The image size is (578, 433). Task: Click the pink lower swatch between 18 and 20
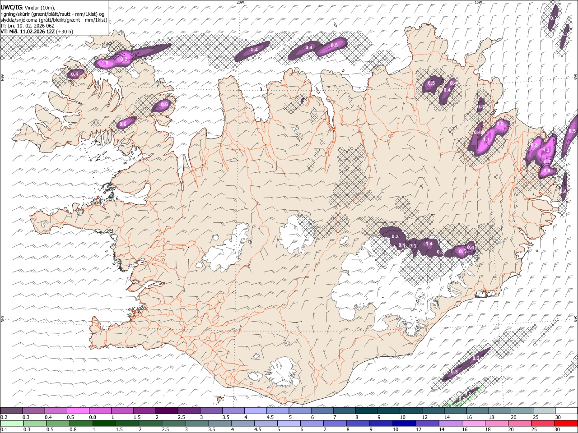click(x=496, y=423)
